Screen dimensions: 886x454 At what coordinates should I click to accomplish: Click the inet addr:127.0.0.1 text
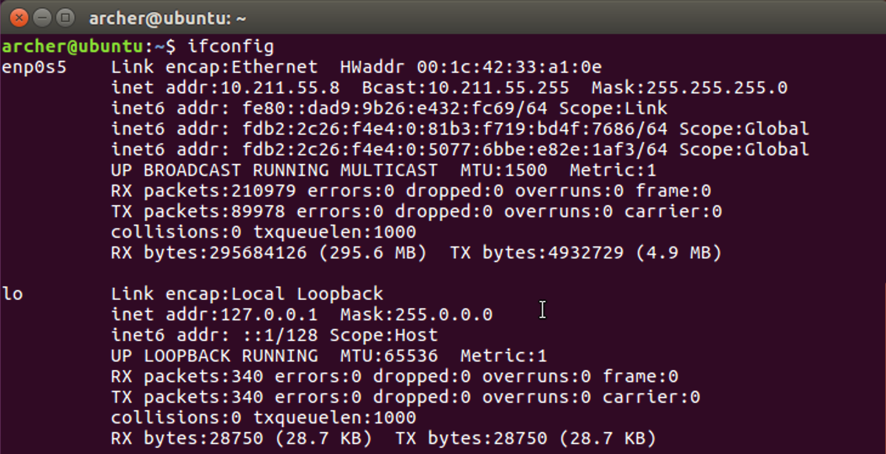214,315
